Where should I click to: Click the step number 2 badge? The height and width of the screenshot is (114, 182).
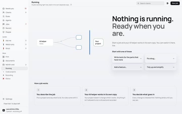[86, 90]
